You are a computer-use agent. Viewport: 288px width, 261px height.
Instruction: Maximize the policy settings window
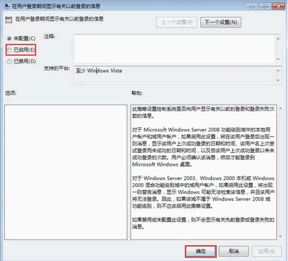[265, 6]
